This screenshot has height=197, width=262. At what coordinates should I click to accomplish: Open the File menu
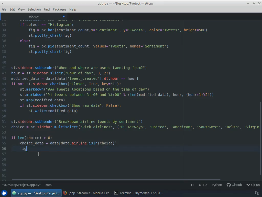pyautogui.click(x=4, y=9)
